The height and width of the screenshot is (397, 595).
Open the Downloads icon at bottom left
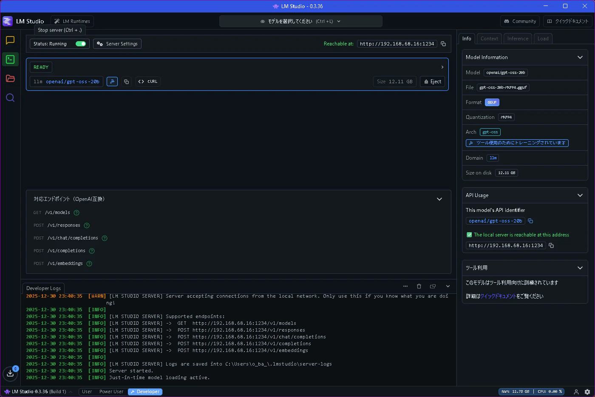point(10,374)
